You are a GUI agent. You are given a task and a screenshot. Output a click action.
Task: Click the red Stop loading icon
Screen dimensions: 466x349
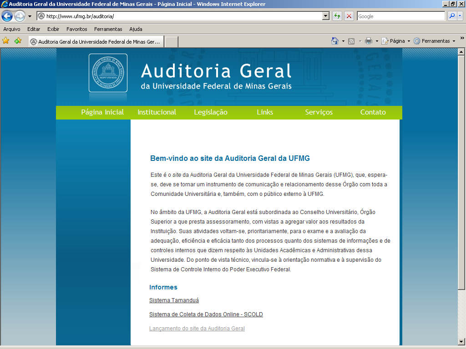[x=349, y=16]
